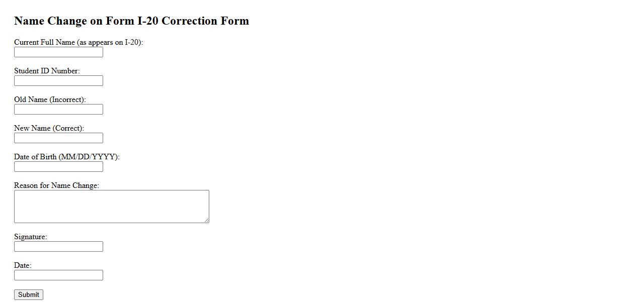Grab the textarea resize handle corner
643x302 pixels.
point(206,220)
